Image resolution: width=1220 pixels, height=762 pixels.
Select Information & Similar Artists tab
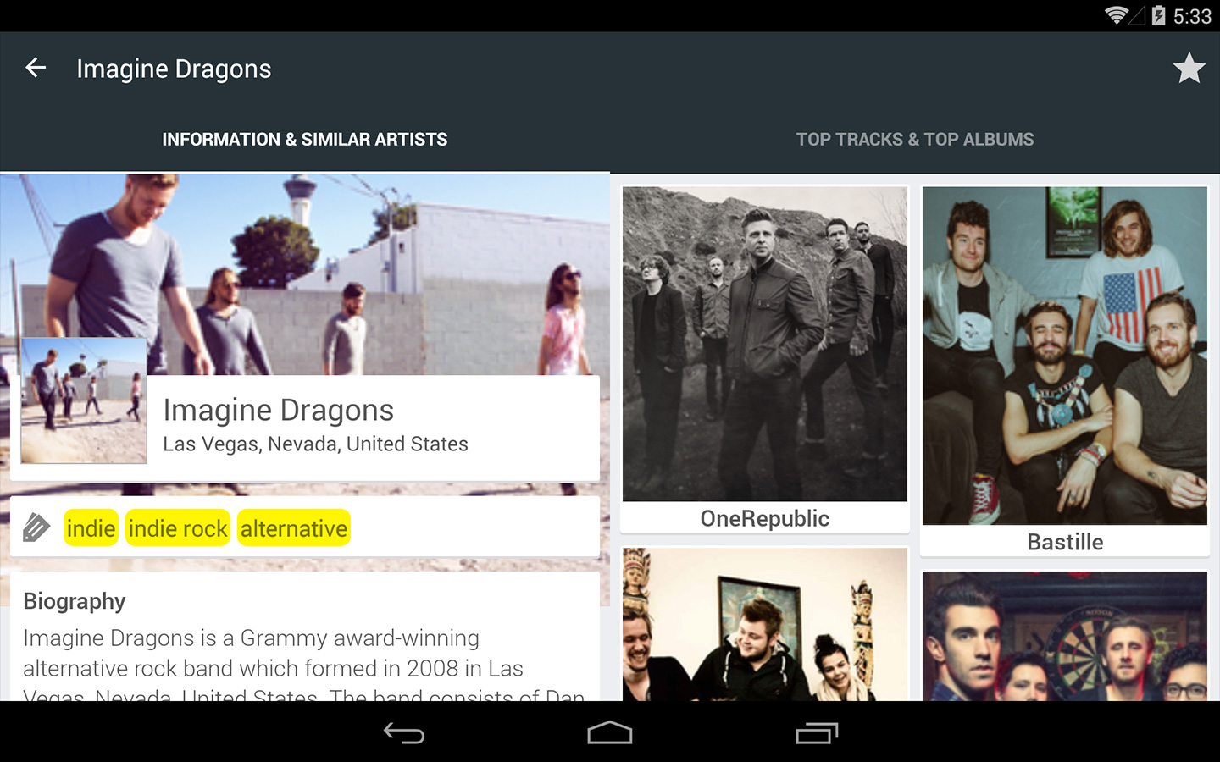click(305, 140)
